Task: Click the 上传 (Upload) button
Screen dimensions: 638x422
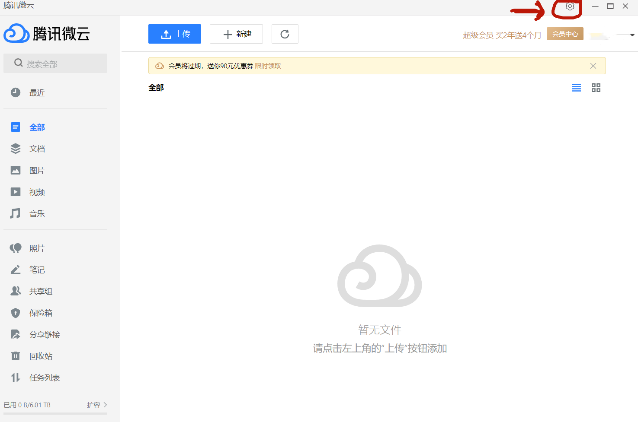Action: coord(174,34)
